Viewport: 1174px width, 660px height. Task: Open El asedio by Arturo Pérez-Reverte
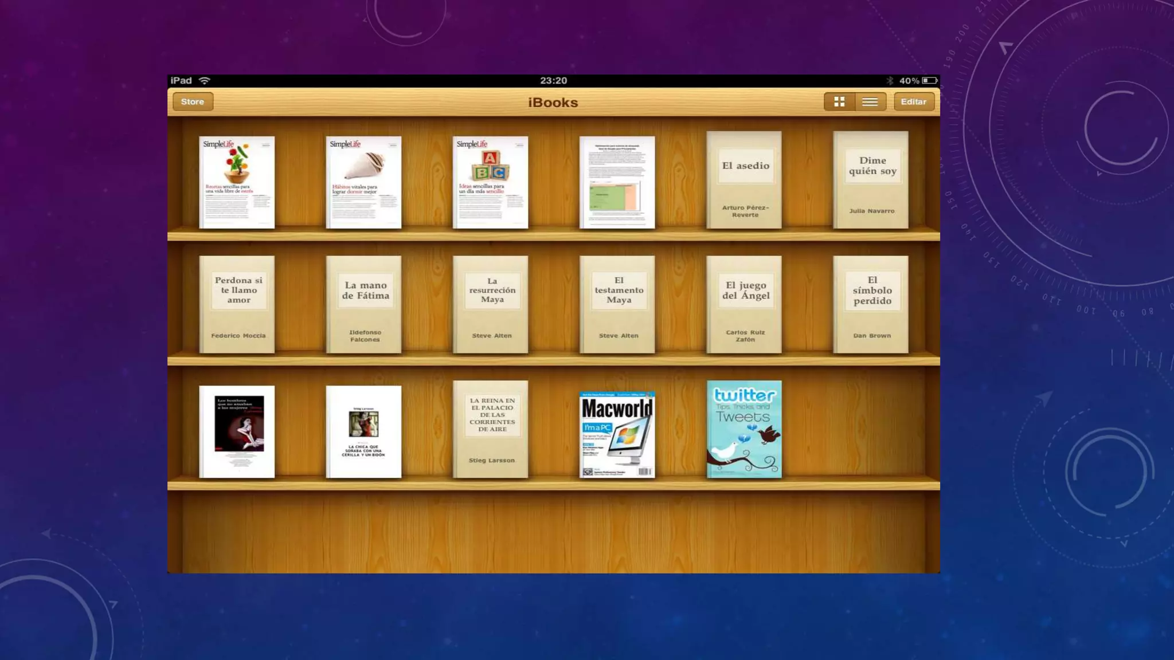coord(744,180)
